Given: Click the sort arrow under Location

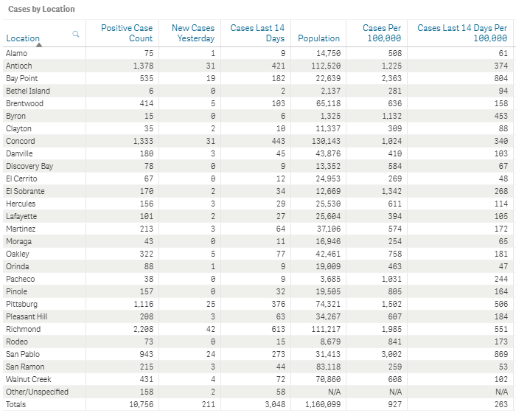Looking at the screenshot, I should tap(39, 44).
